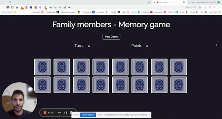Switch to the Vite + React tab
222x119 pixels.
[170, 2]
